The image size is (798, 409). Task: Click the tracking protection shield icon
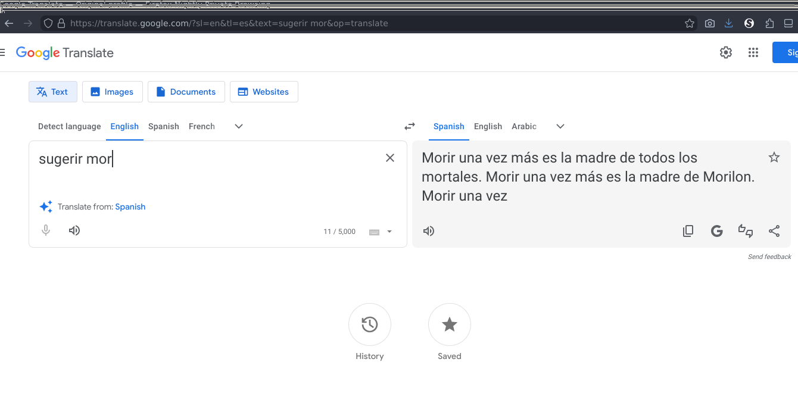[48, 23]
